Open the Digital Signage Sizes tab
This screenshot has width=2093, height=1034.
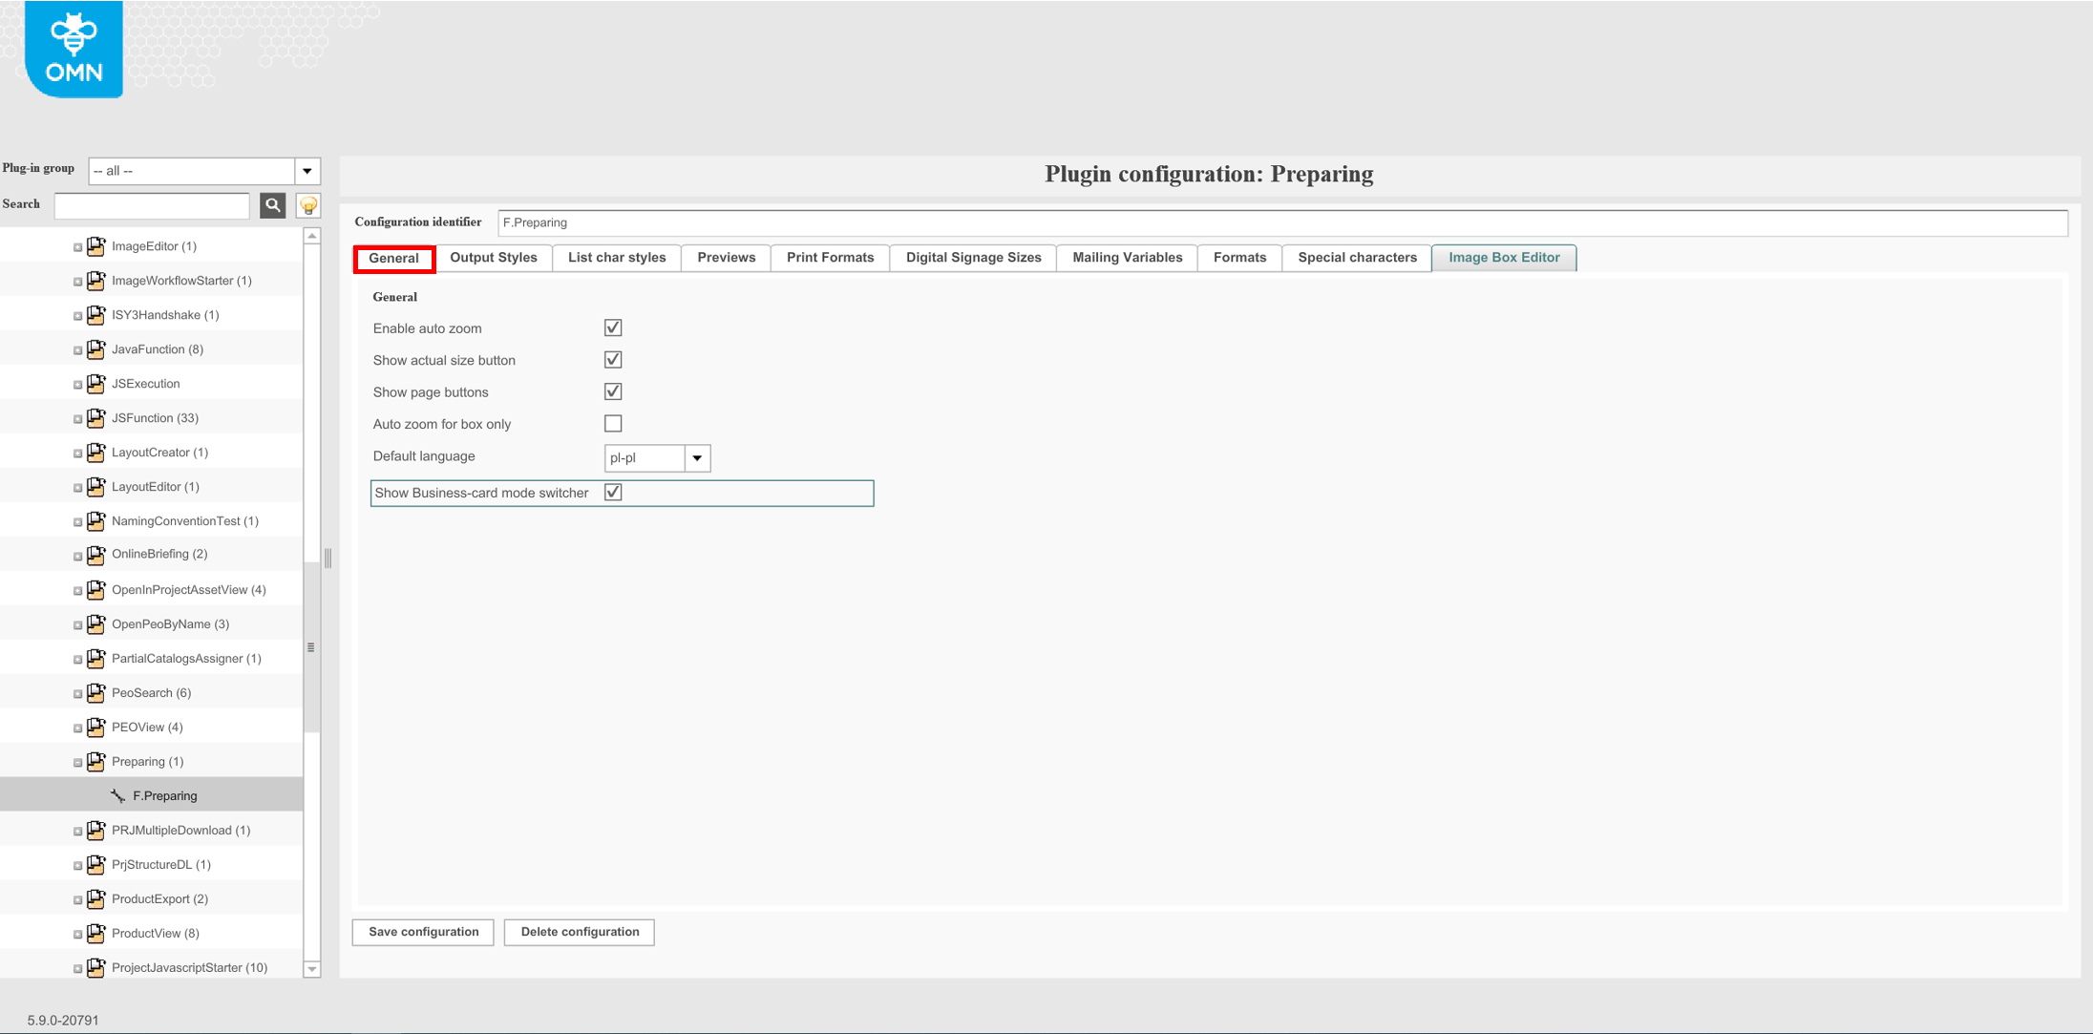coord(972,258)
